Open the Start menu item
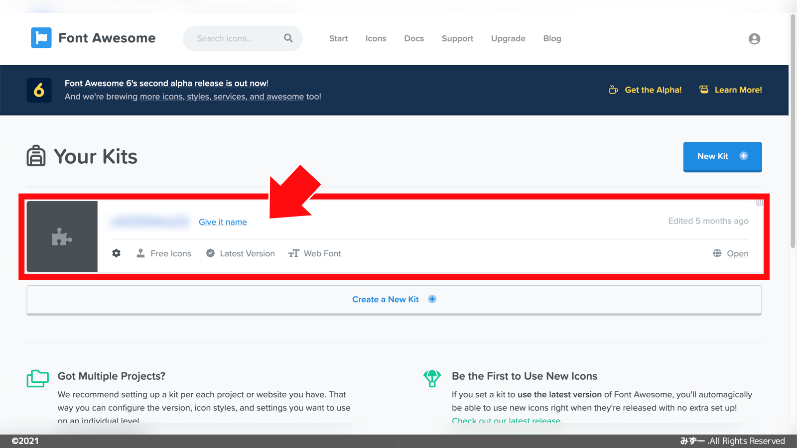 pyautogui.click(x=338, y=38)
